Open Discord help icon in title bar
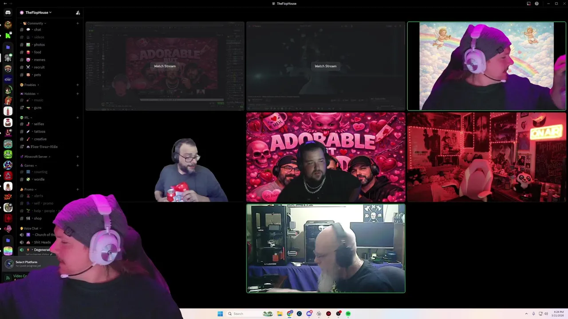The height and width of the screenshot is (319, 568). pos(537,4)
